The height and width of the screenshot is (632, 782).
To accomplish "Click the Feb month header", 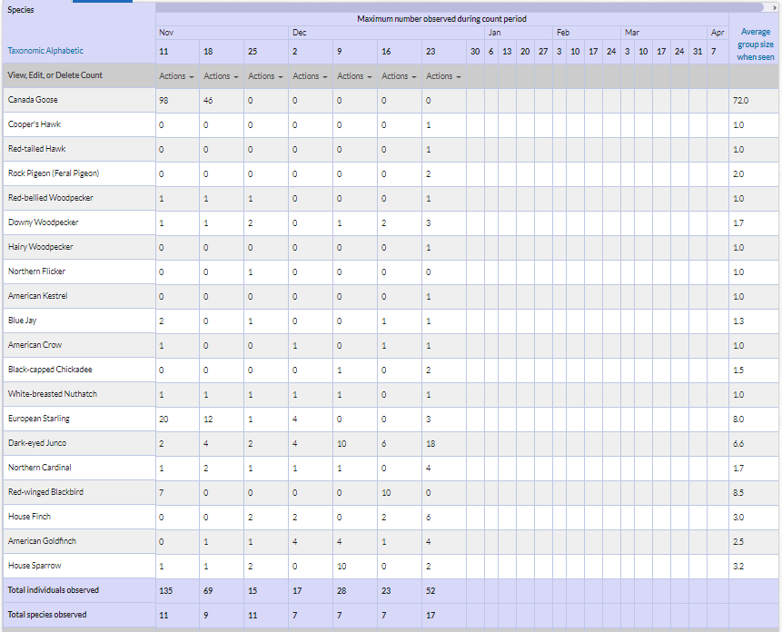I will tap(563, 33).
